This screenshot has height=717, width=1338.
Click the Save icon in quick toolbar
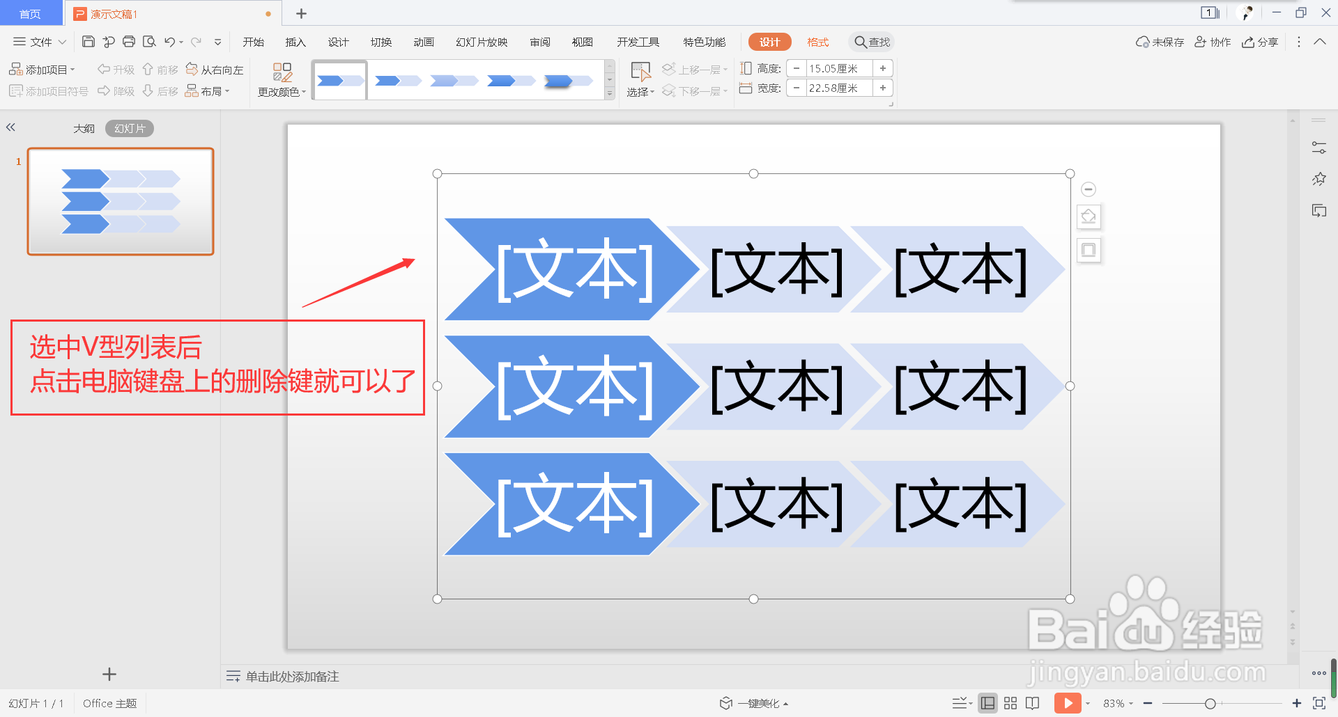point(89,42)
